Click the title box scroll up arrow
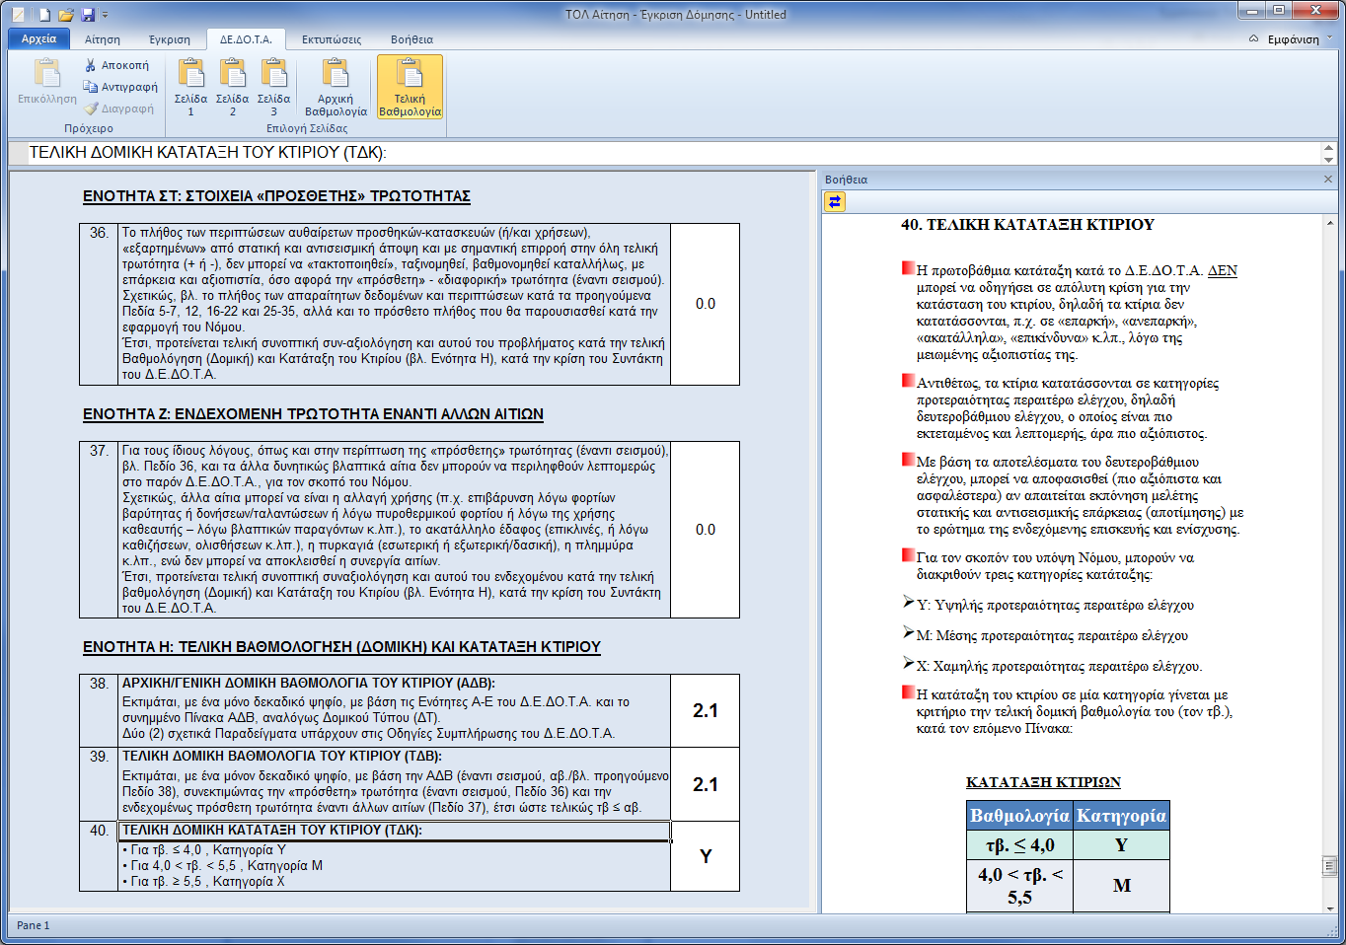The width and height of the screenshot is (1346, 945). click(1328, 147)
